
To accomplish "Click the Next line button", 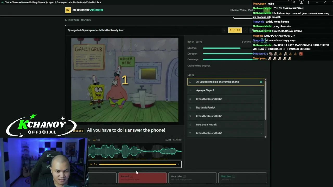I will [242, 178].
